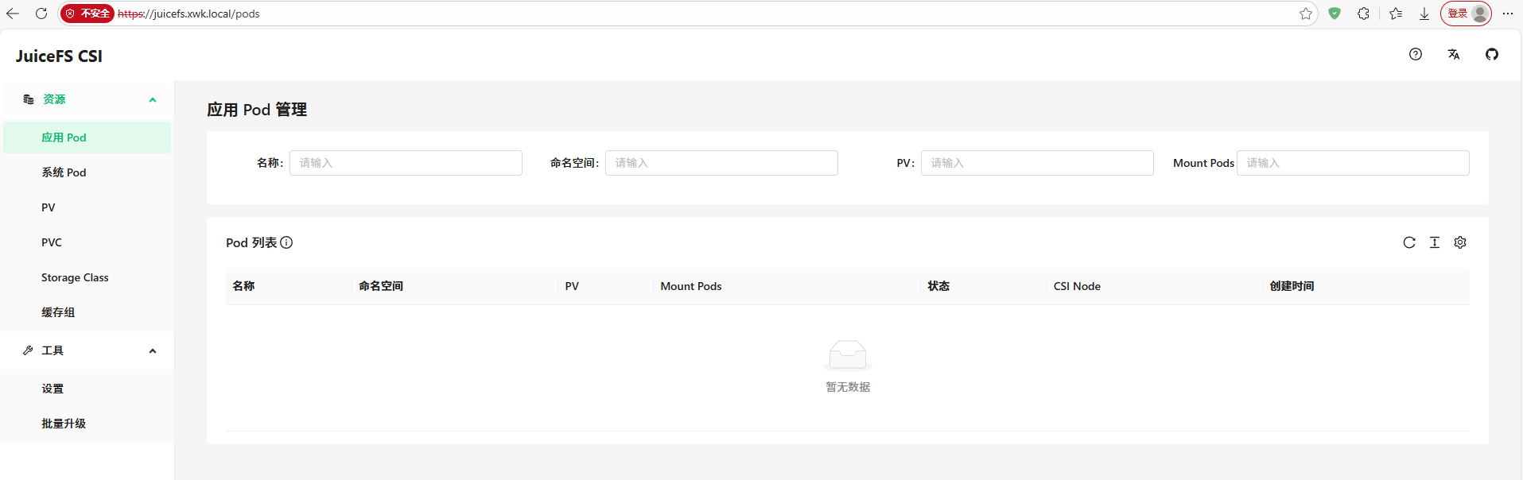Open the green shield extension icon

point(1335,14)
